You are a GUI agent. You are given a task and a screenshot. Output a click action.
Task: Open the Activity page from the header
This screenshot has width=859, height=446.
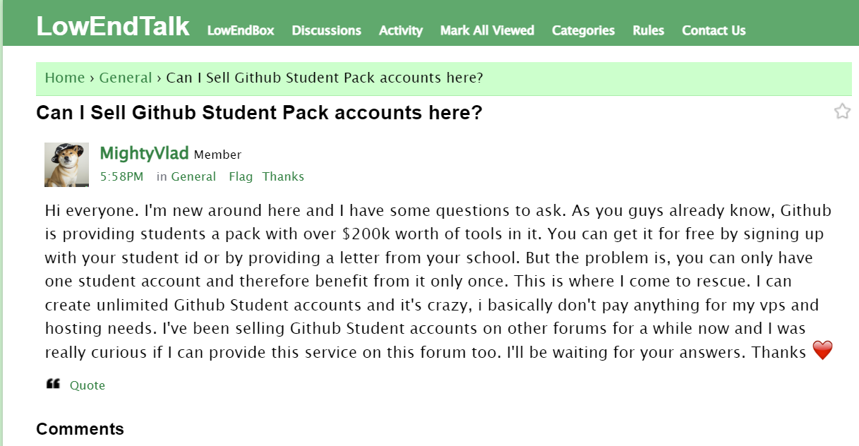400,30
